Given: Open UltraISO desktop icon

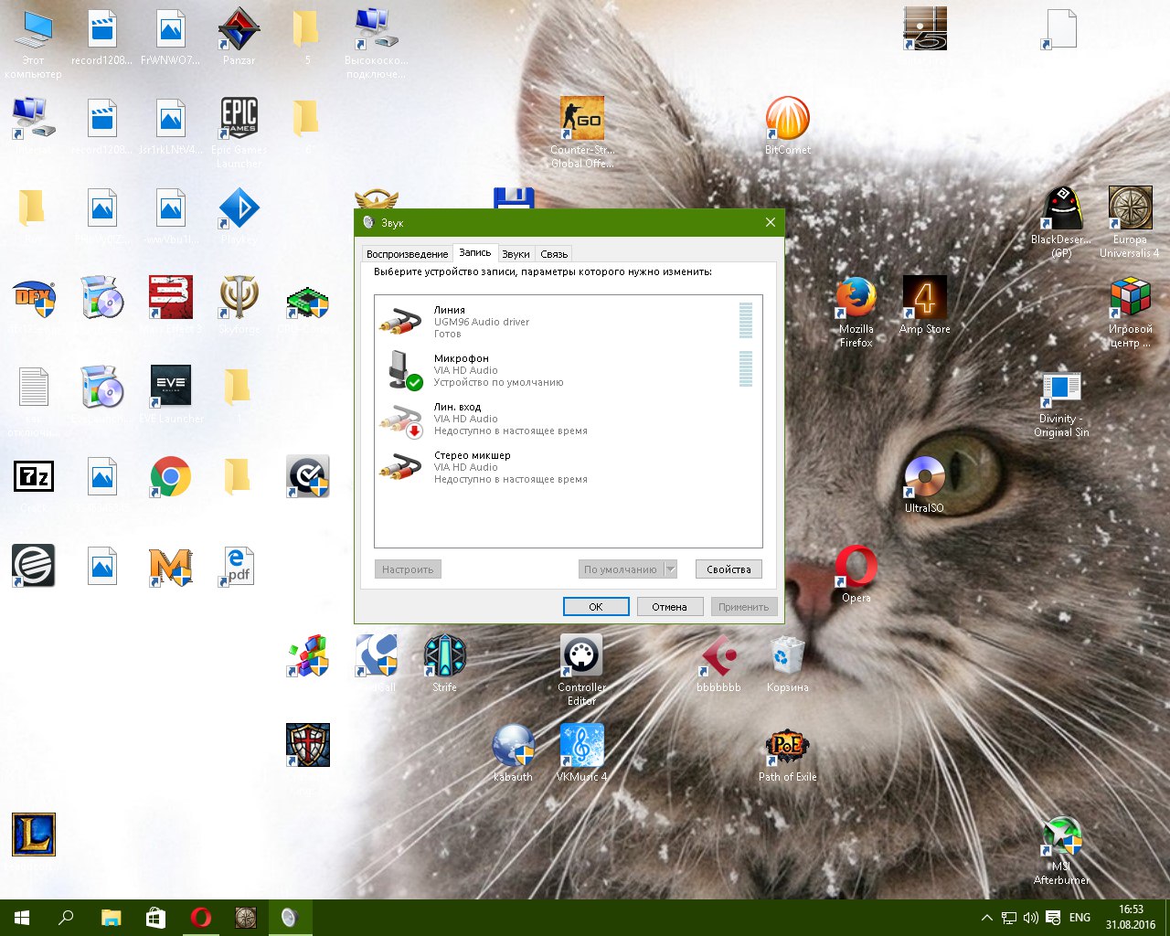Looking at the screenshot, I should click(x=924, y=484).
